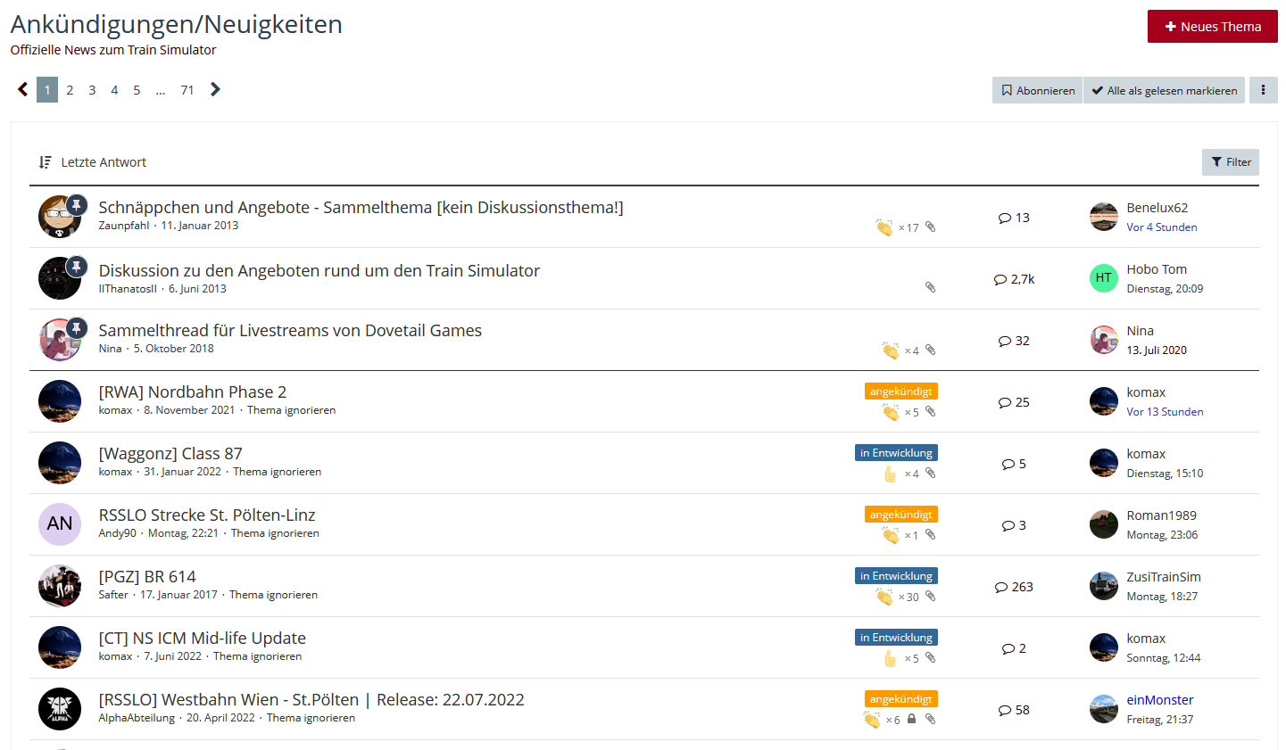The width and height of the screenshot is (1286, 750).
Task: Click the sort order icon beside Letzte Antwort
Action: pyautogui.click(x=46, y=162)
